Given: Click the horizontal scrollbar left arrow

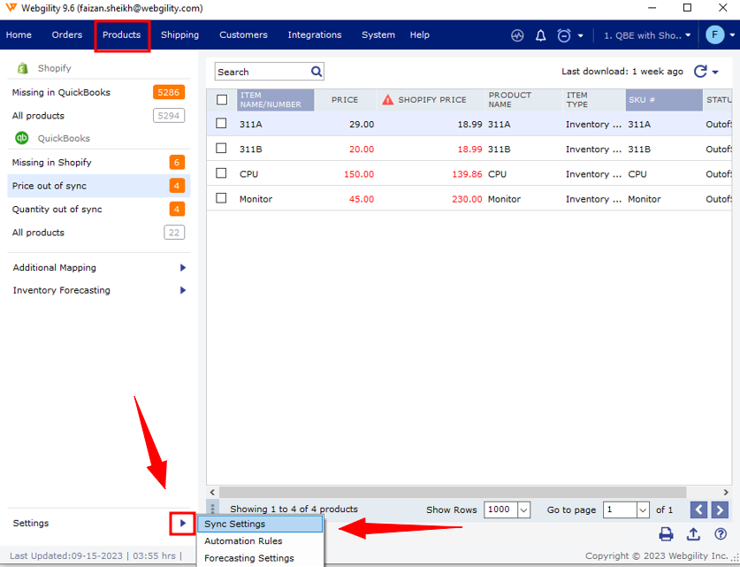Looking at the screenshot, I should (212, 492).
